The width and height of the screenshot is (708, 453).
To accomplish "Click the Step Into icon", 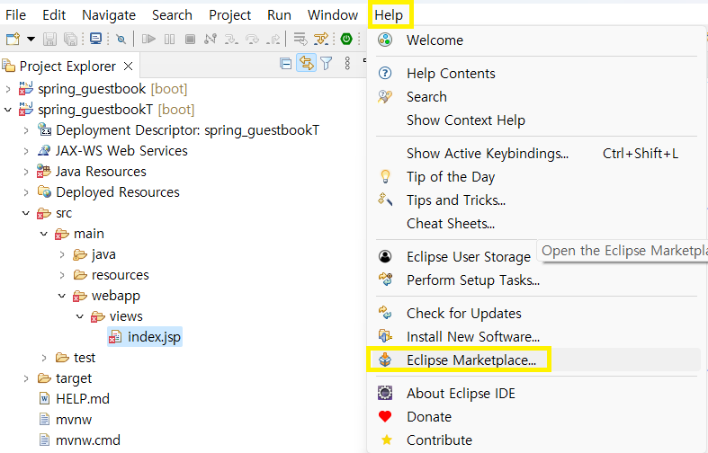I will [231, 39].
